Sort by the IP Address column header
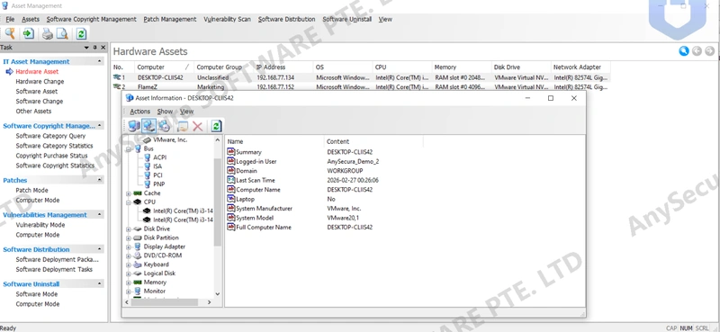 pos(283,67)
